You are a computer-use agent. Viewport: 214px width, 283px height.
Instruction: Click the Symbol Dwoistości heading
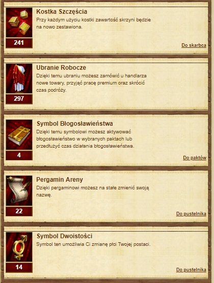pos(64,236)
